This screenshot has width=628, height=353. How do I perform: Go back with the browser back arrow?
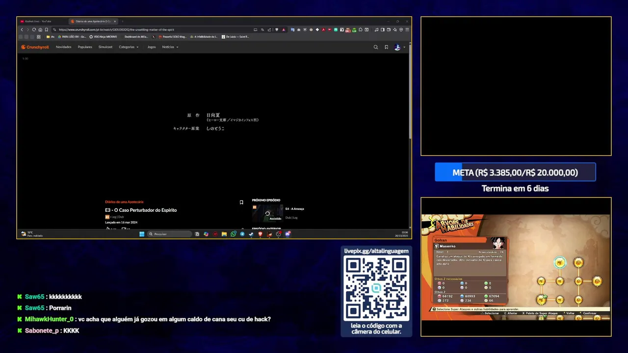click(x=22, y=29)
